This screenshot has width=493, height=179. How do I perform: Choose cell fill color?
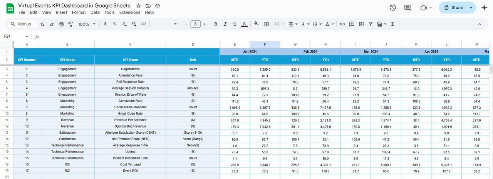[x=257, y=24]
